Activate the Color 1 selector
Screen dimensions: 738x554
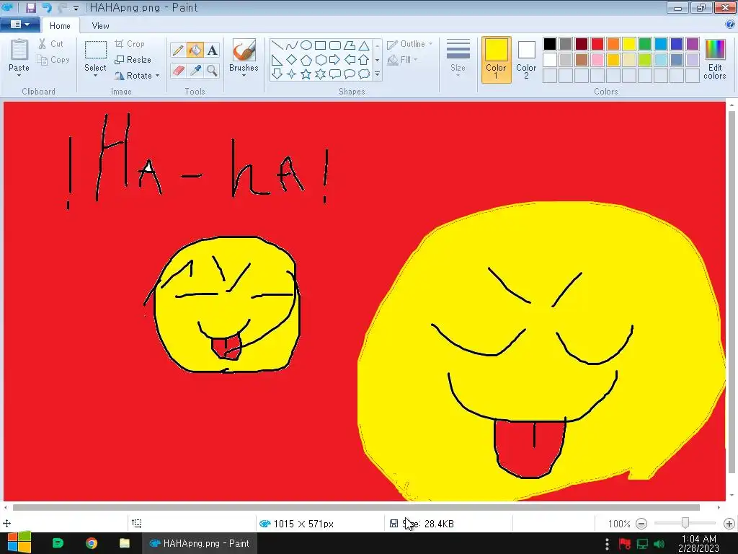click(496, 59)
